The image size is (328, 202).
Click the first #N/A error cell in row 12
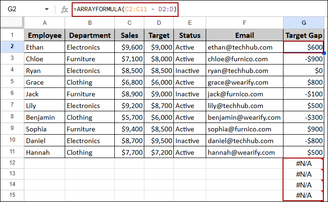[304, 163]
